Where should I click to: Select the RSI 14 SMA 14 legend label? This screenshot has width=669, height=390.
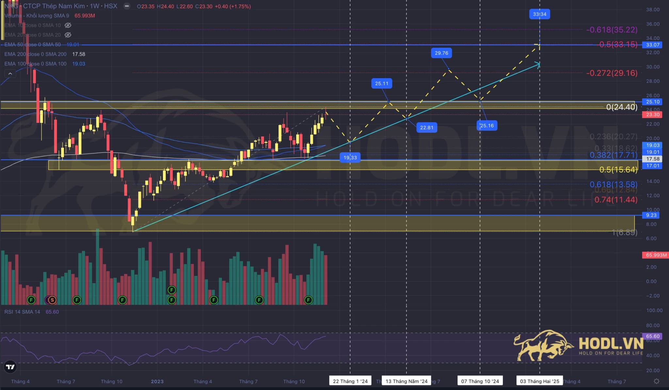pyautogui.click(x=22, y=312)
